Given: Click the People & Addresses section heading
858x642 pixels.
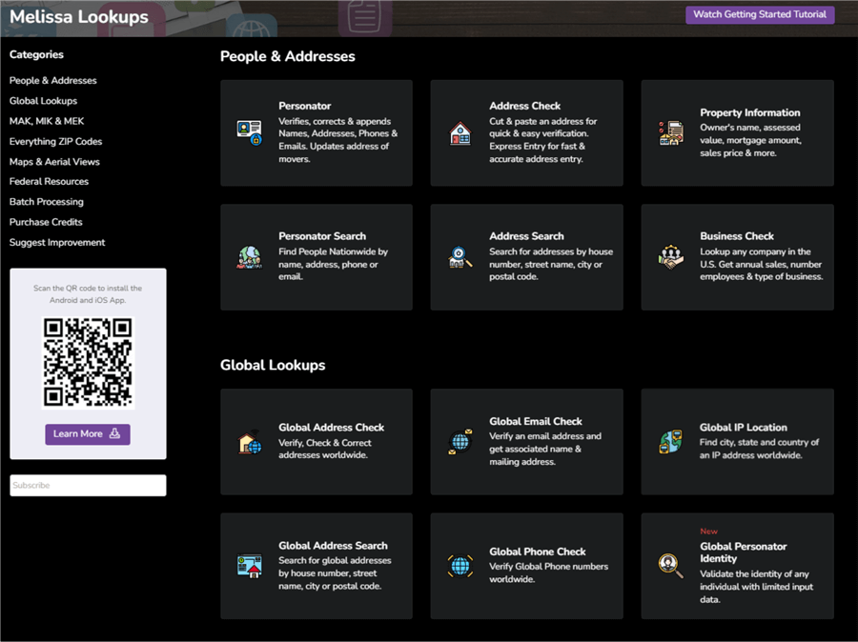Looking at the screenshot, I should (288, 56).
